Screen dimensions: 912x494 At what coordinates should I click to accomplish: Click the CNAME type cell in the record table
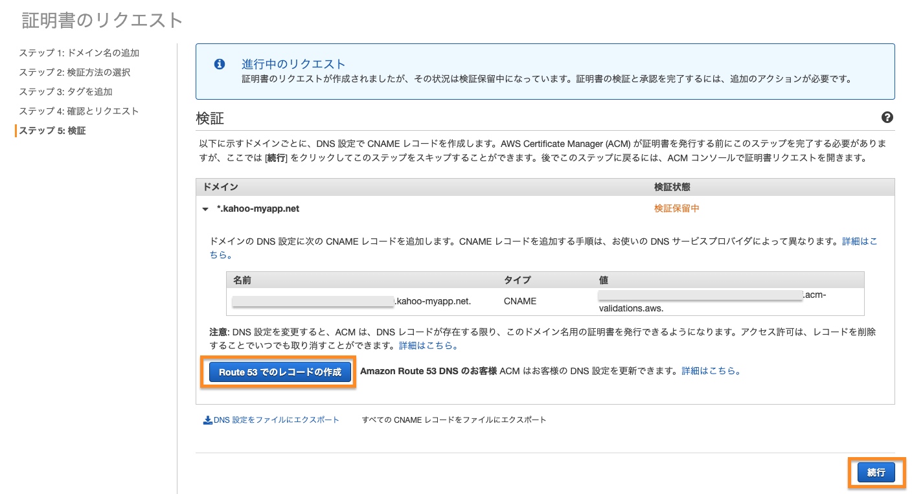point(519,301)
